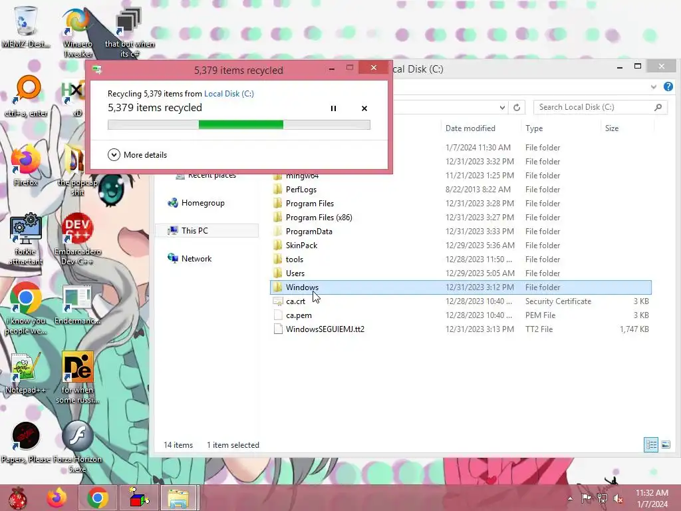Switch to large icons view button
Viewport: 681px width, 511px height.
(x=665, y=444)
